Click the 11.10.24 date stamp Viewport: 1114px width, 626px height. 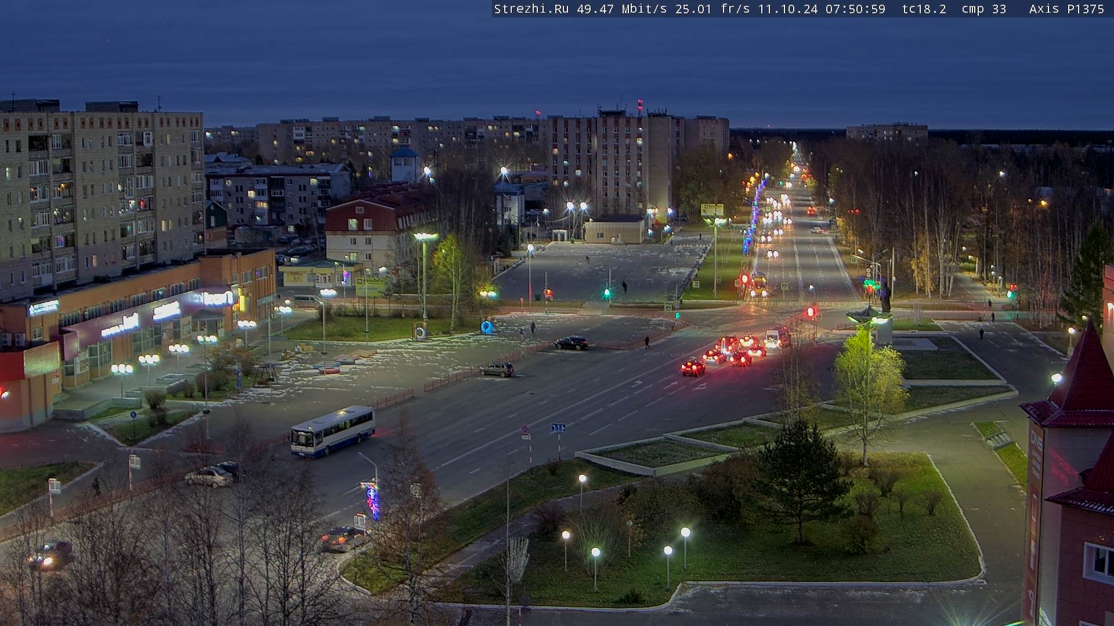click(787, 9)
